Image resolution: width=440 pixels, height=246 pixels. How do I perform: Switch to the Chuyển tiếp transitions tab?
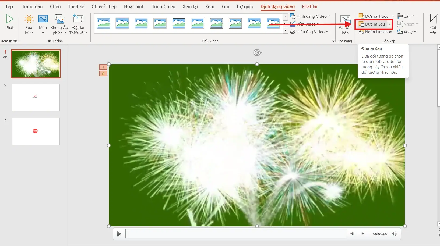point(104,6)
